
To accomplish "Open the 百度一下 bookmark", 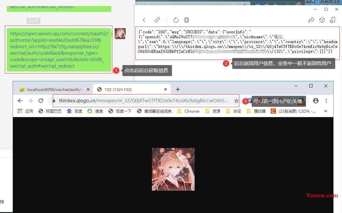I will [120, 111].
